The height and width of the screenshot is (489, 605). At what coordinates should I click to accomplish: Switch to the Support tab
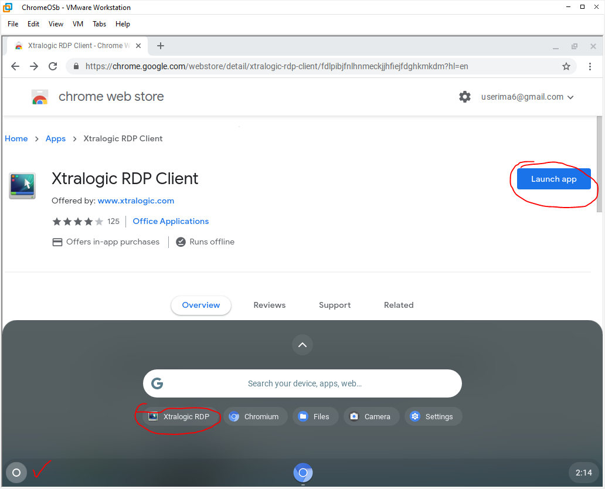tap(335, 305)
